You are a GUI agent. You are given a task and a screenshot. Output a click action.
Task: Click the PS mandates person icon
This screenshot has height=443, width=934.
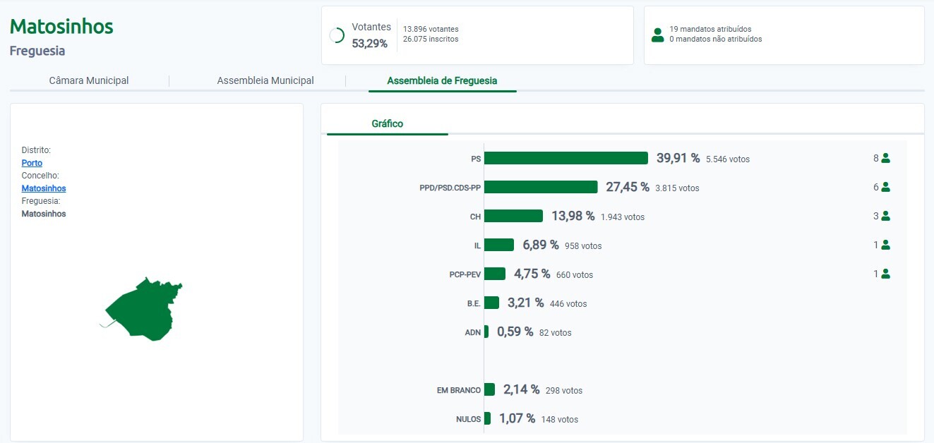[885, 159]
